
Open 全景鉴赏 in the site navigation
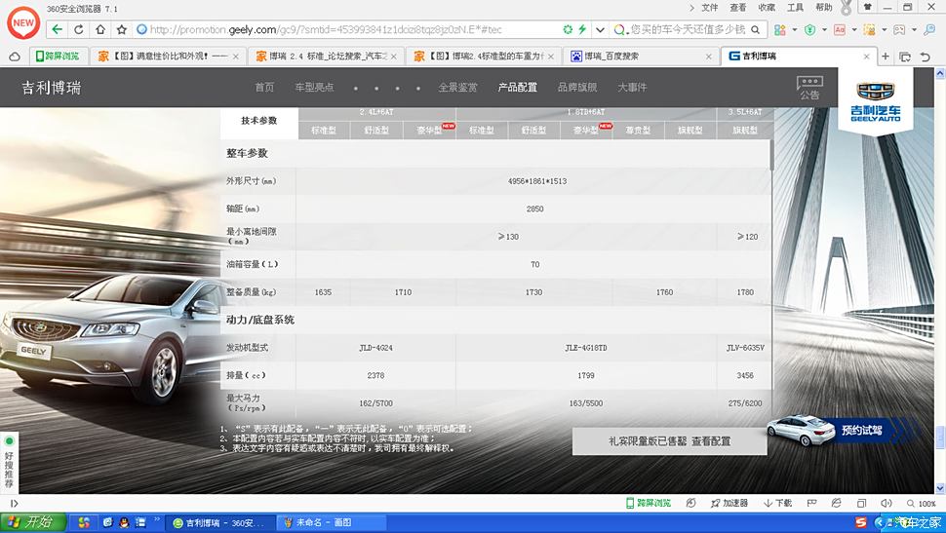click(457, 88)
